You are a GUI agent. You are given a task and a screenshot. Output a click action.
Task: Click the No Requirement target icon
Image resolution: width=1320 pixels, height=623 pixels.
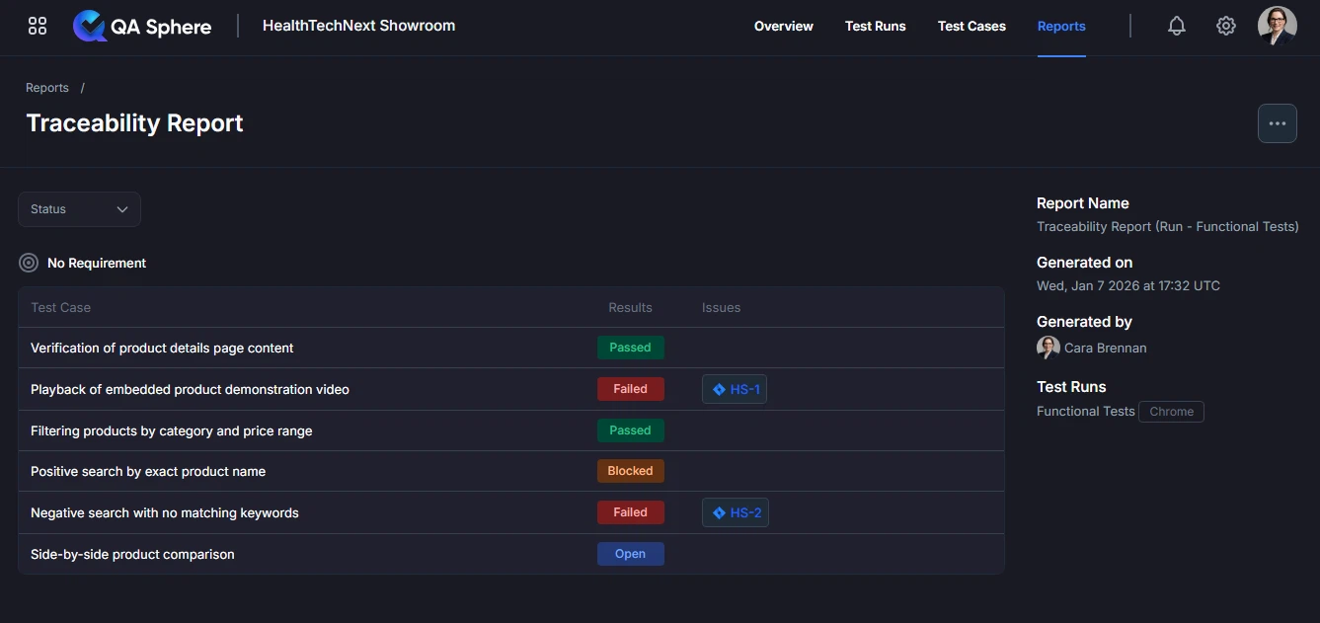(29, 263)
